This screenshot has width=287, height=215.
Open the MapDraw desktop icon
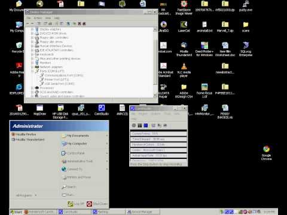39,110
